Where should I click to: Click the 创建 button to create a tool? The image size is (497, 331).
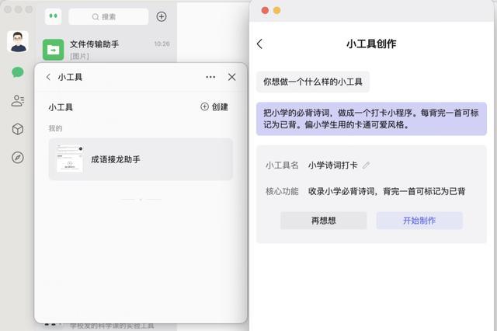214,107
